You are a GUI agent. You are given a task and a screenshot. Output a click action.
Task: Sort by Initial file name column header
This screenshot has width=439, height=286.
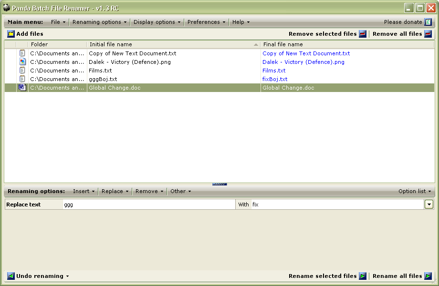pos(174,44)
